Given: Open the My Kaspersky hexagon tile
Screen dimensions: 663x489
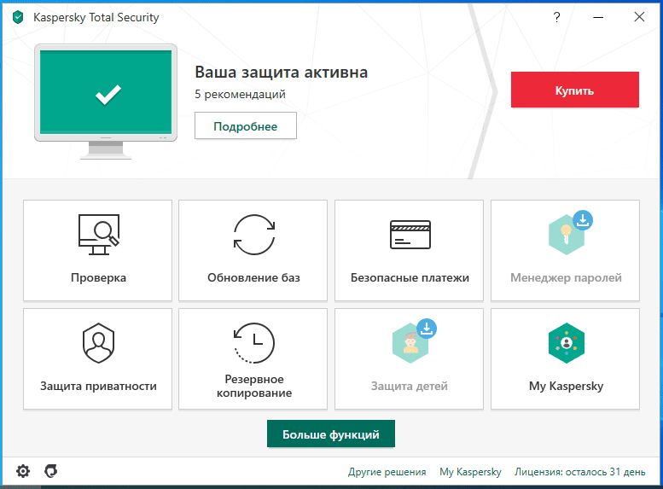Looking at the screenshot, I should [565, 358].
